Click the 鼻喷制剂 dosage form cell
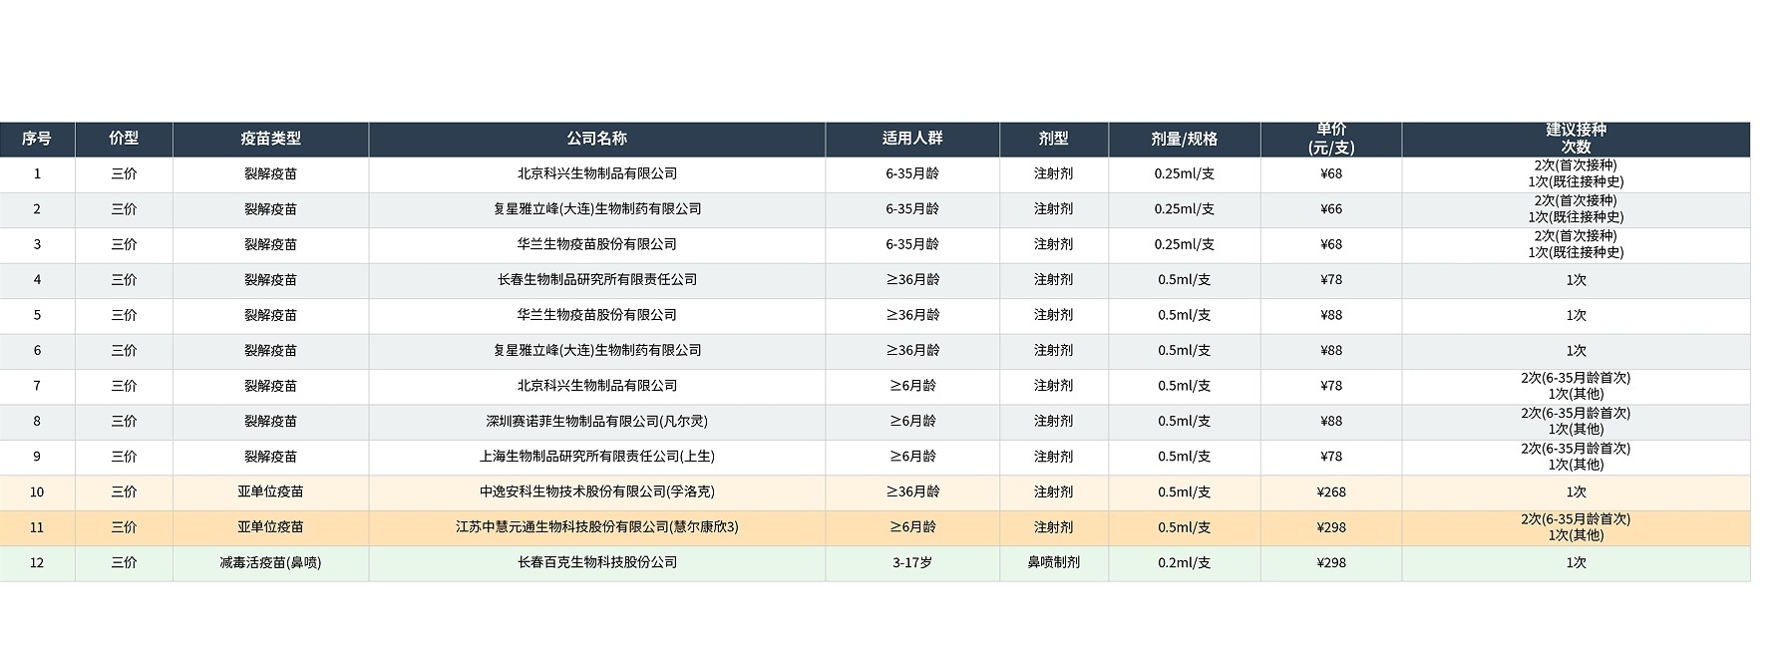1777x650 pixels. 1054,563
